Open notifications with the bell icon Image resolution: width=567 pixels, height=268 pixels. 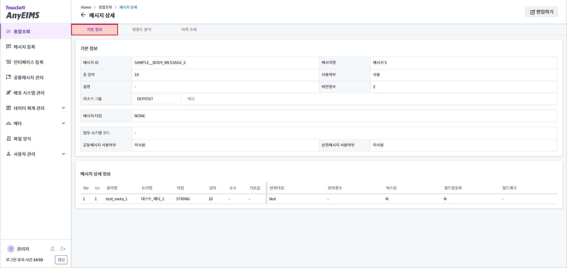tap(53, 249)
